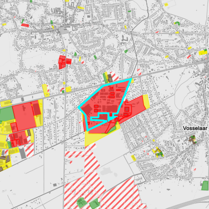Screen dimensions: 209x209
Task: Select the hatched parcel beside the brown parcel
Action: (x=114, y=76)
